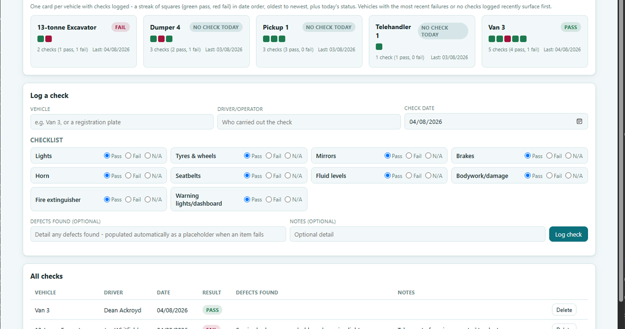Image resolution: width=625 pixels, height=329 pixels.
Task: Click the red fail square on Dumper 4 card
Action: [161, 39]
